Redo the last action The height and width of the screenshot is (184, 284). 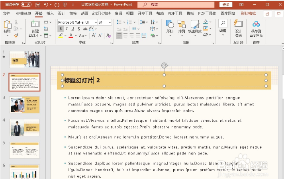(x=57, y=5)
